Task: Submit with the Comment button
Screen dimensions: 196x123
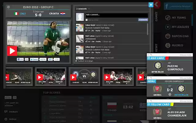Action: [x=143, y=20]
